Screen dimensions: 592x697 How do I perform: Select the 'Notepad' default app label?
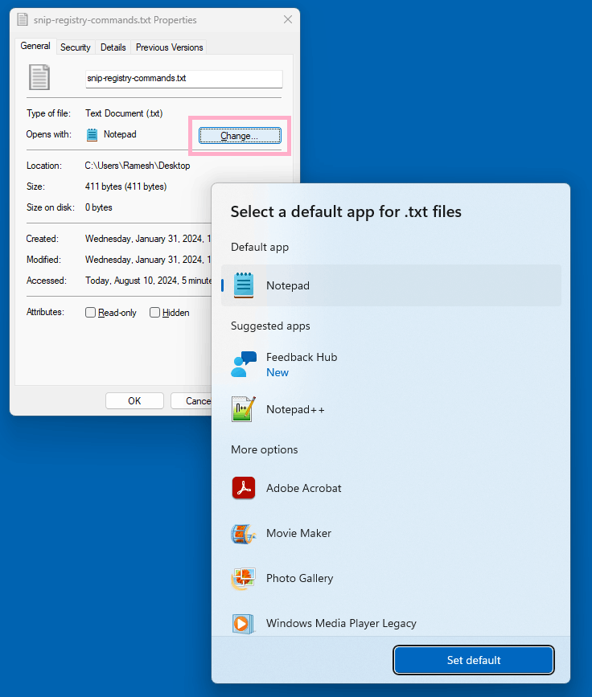[x=288, y=285]
